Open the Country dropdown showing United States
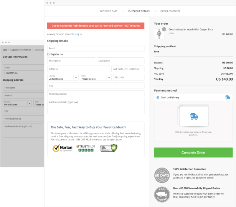This screenshot has height=207, width=236. (x=63, y=77)
